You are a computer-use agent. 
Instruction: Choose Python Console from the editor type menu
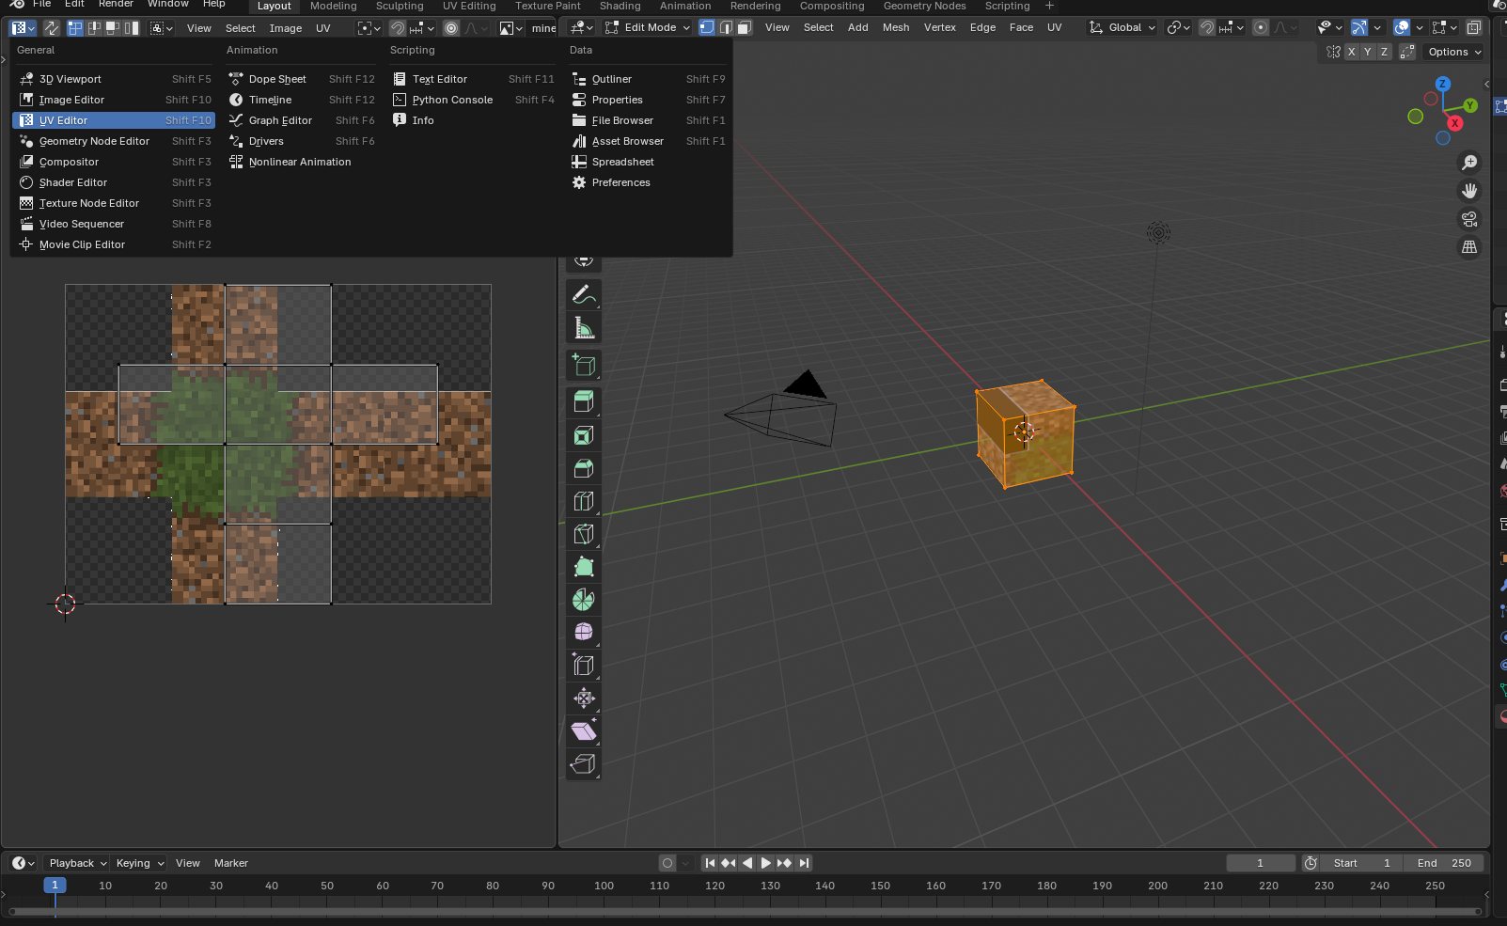coord(473,100)
